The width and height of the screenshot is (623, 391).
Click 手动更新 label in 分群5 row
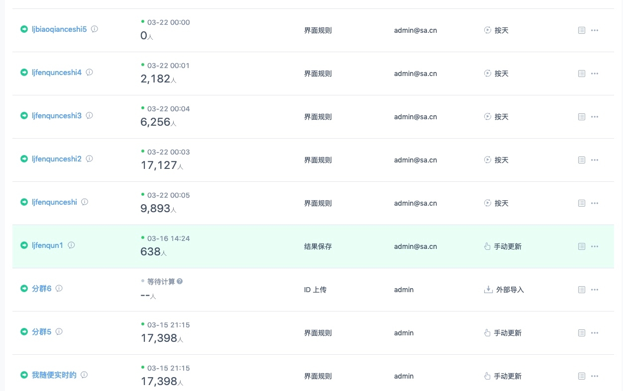[508, 333]
